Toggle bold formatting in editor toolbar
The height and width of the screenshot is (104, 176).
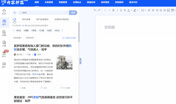[113, 10]
